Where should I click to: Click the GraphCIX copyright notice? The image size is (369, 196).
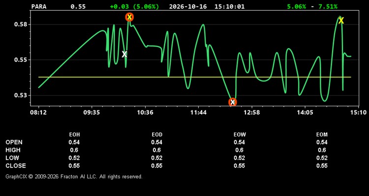[x=74, y=176]
